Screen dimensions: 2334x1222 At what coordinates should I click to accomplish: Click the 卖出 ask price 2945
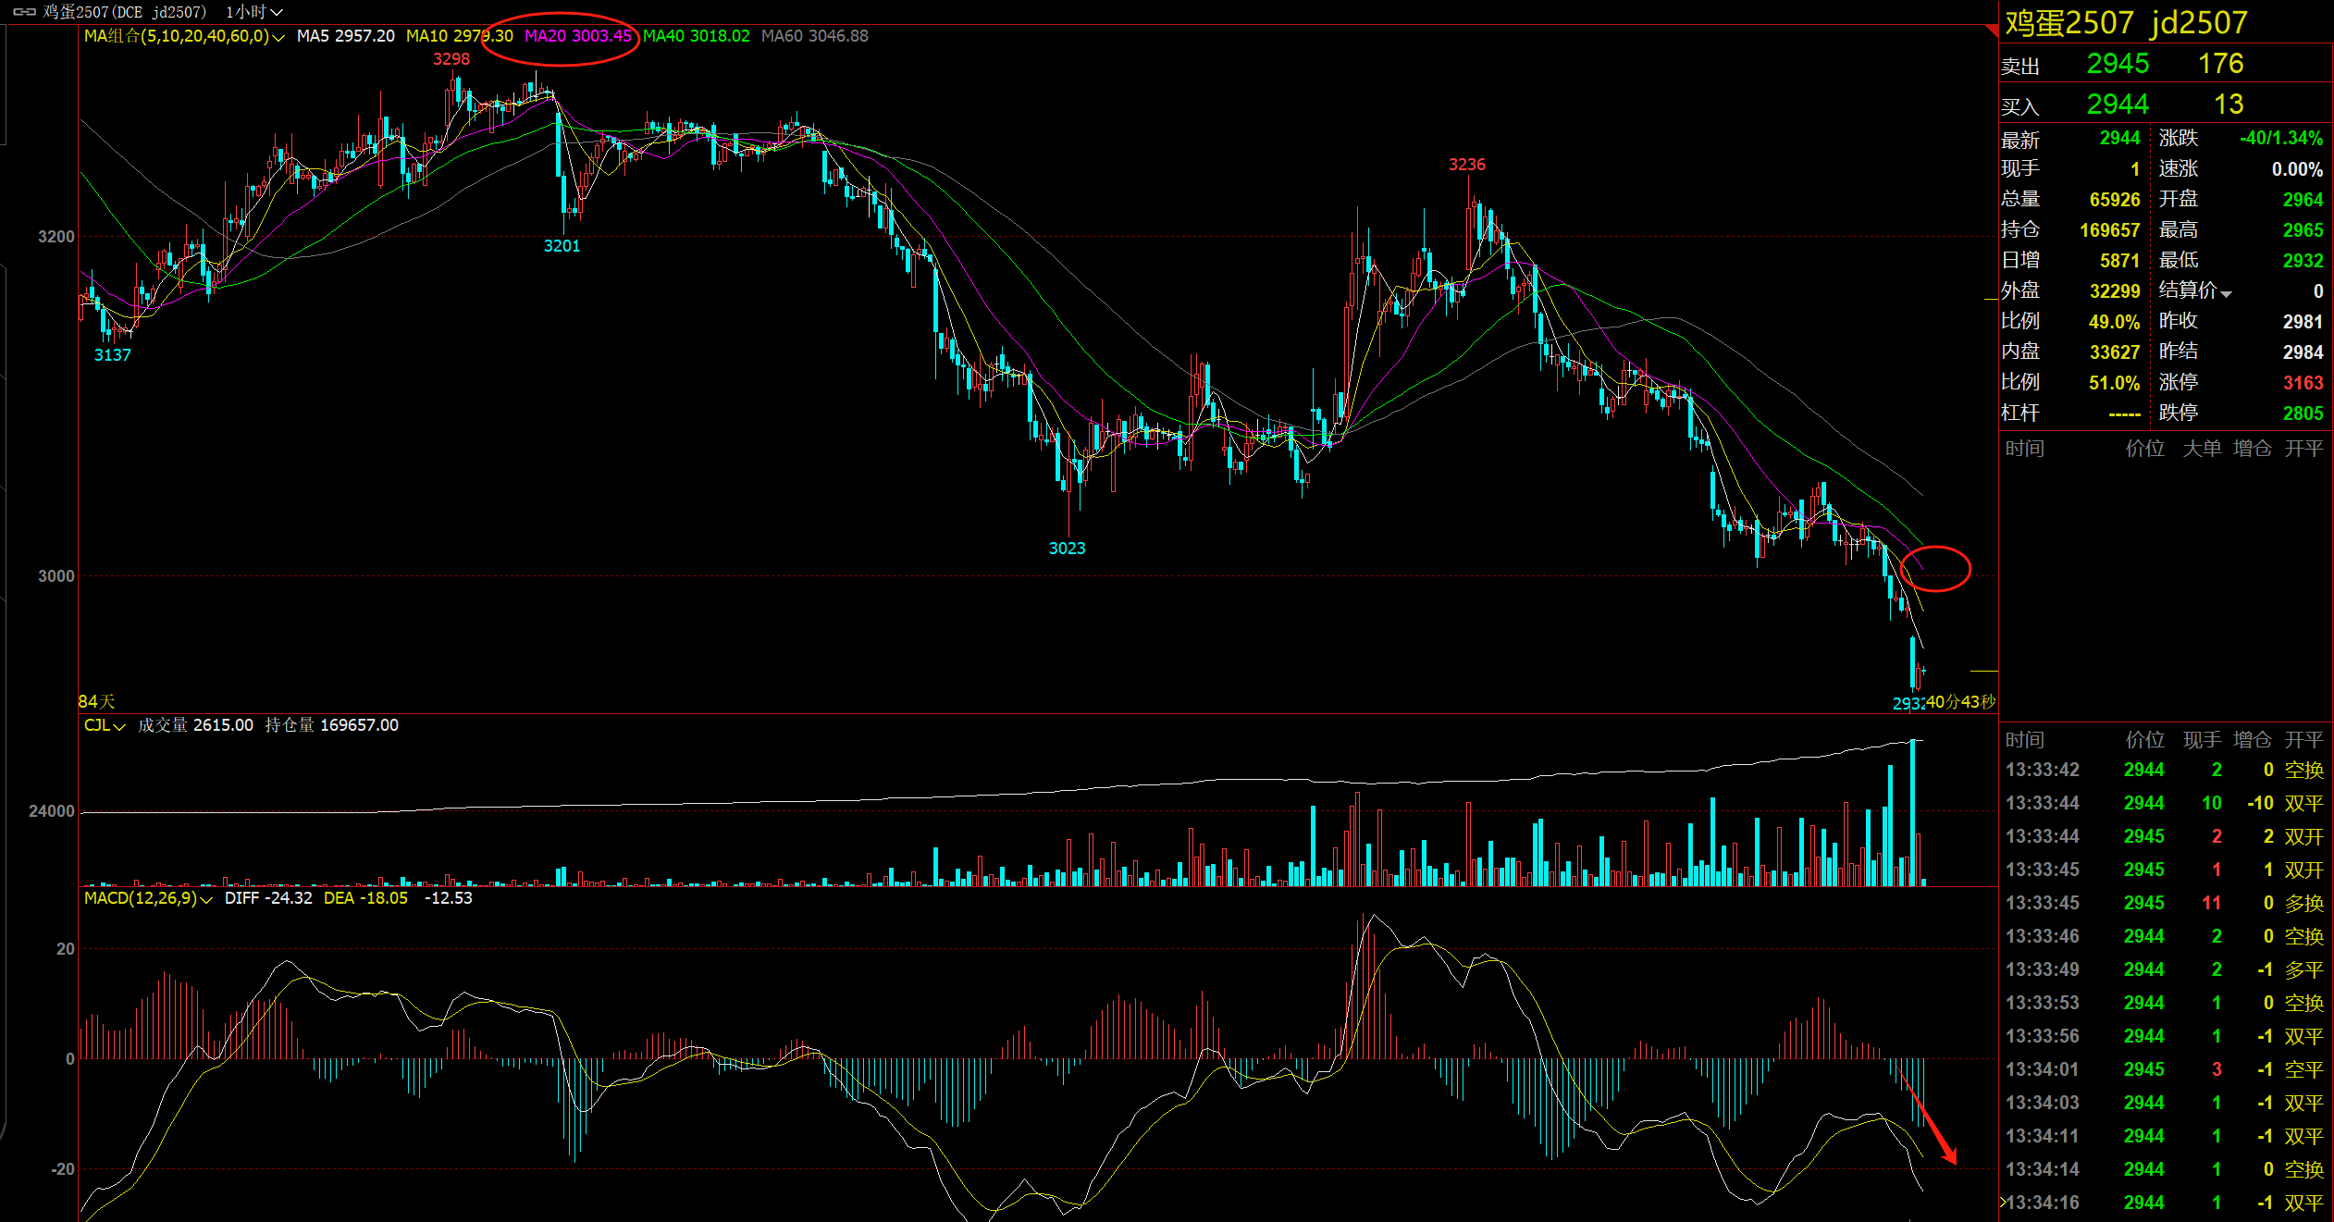tap(2117, 64)
